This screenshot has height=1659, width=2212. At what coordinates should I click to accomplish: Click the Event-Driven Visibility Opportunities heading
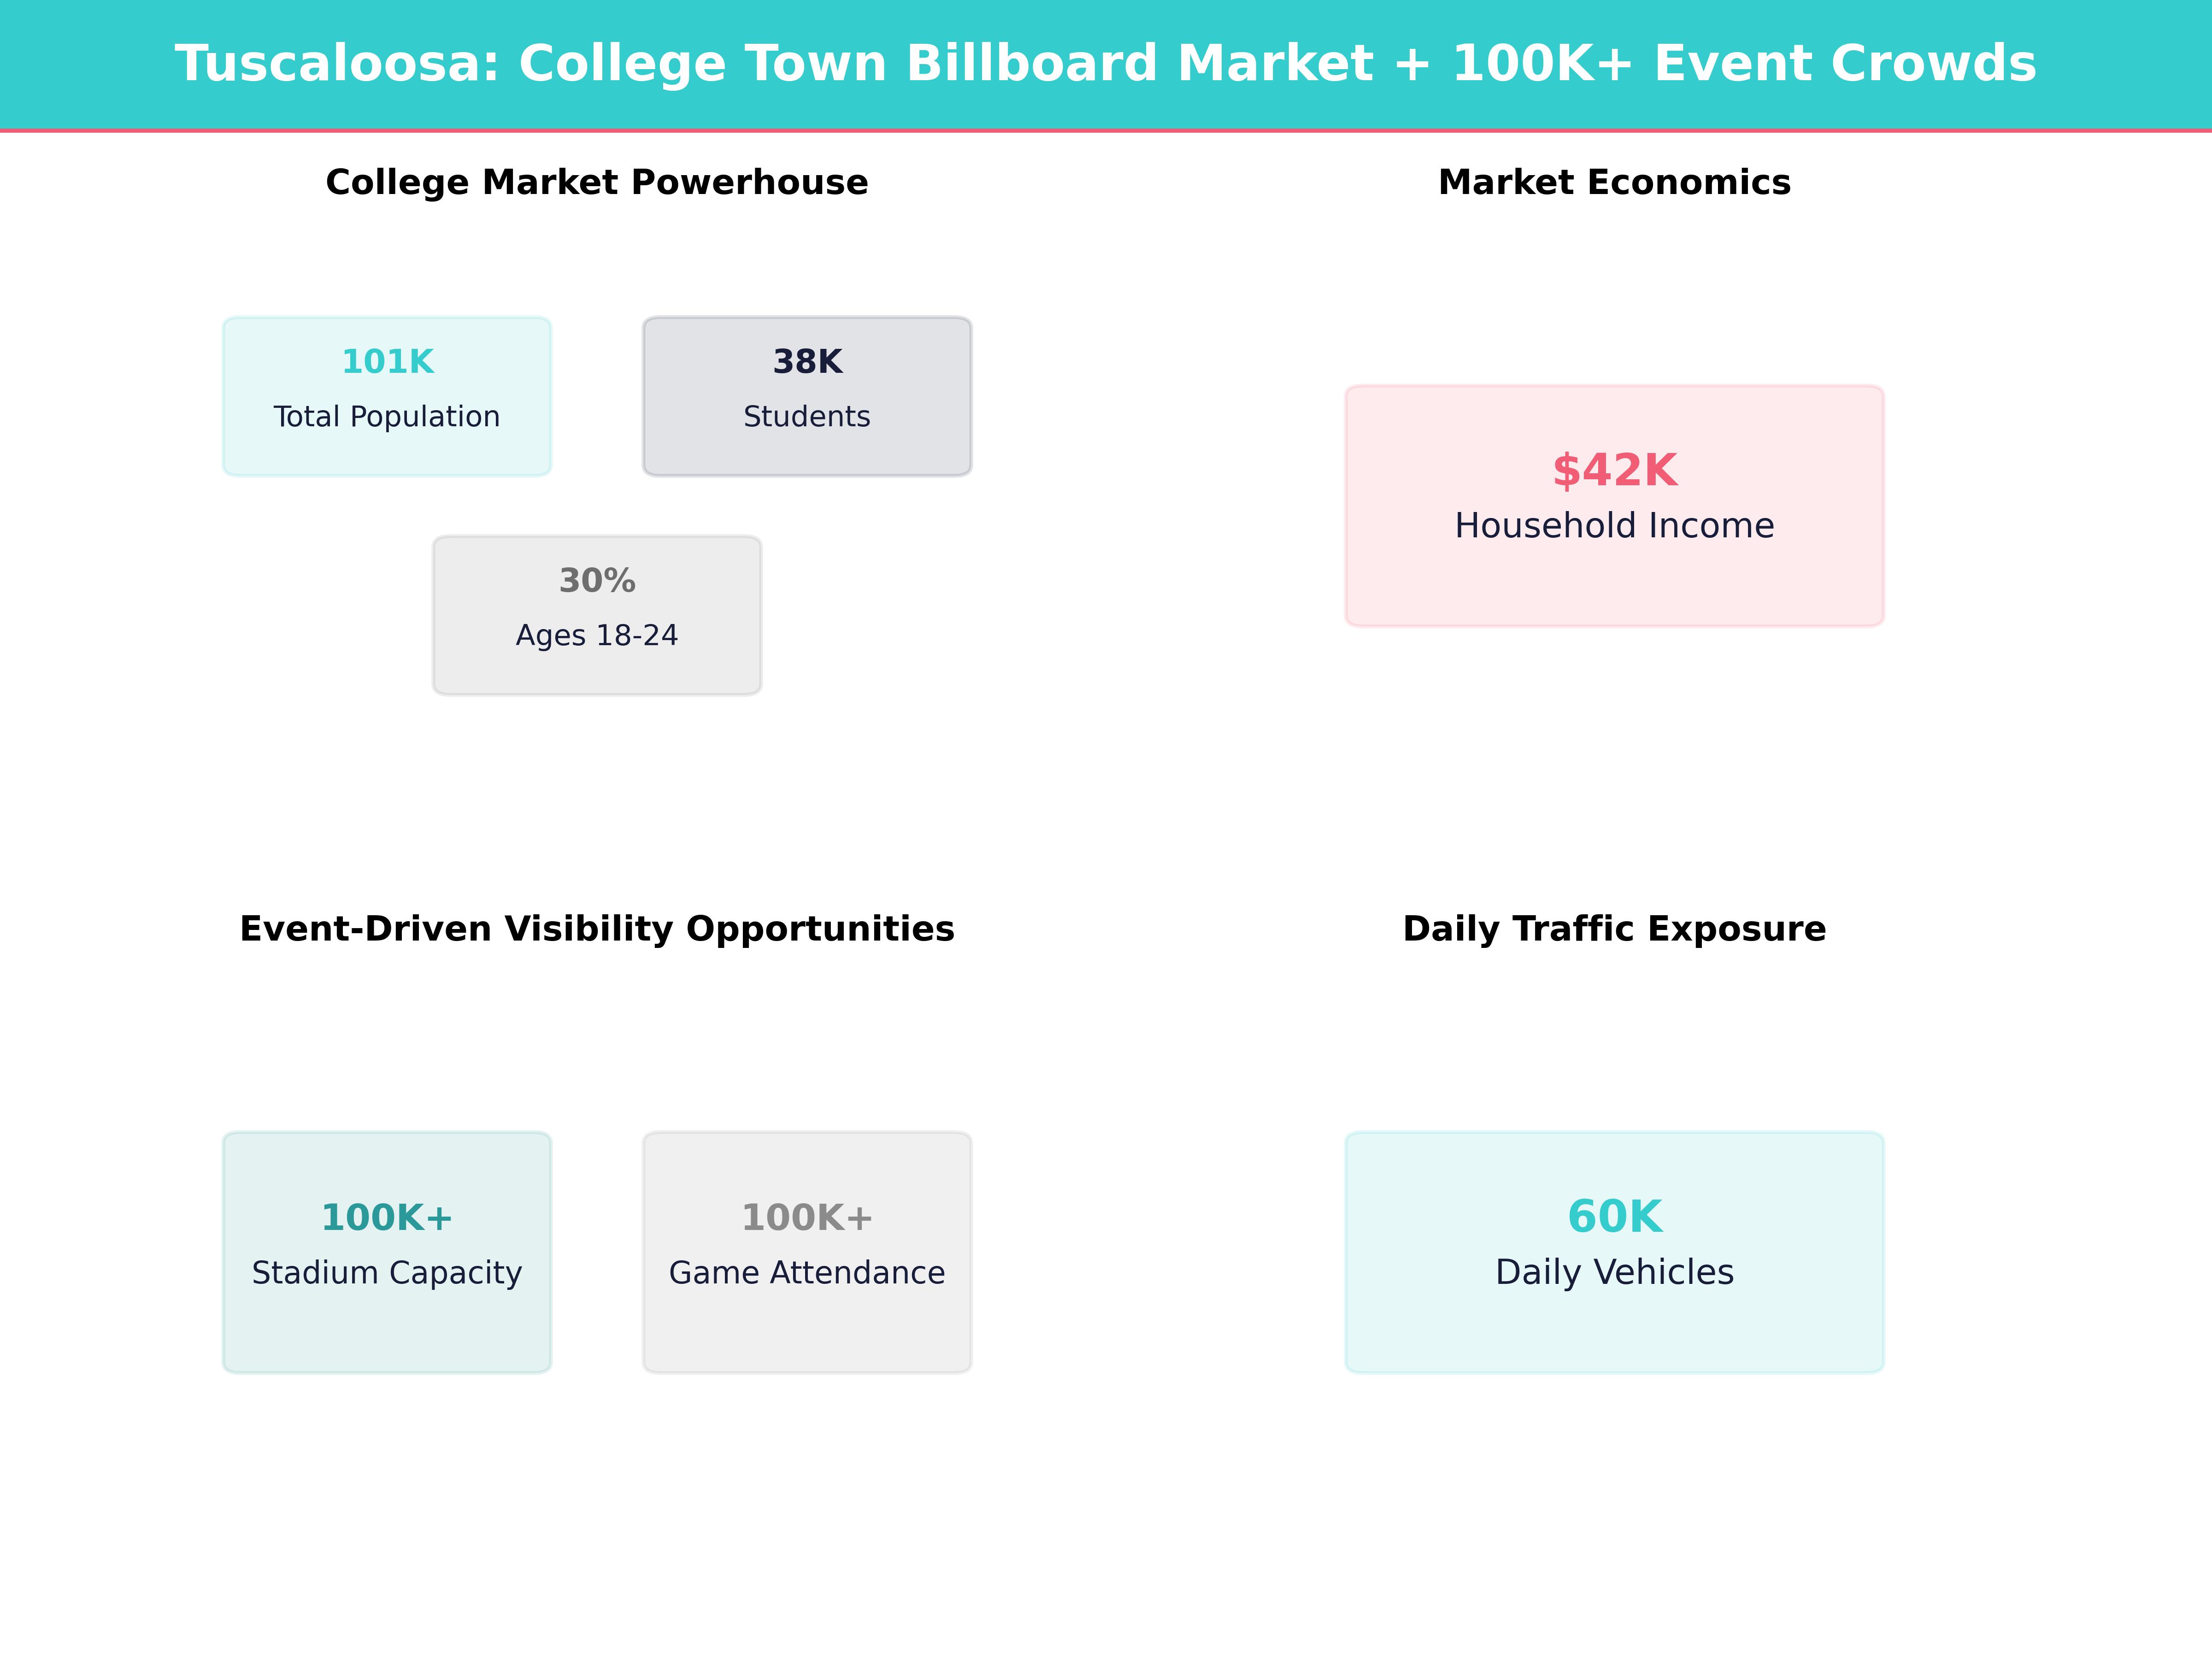(597, 928)
